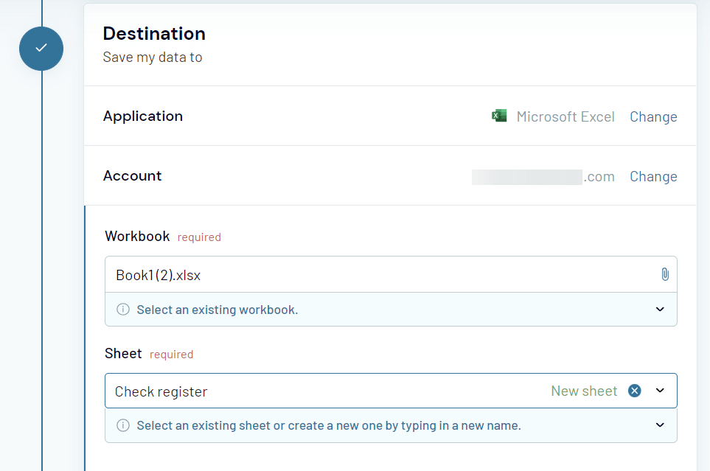
Task: Change the selected Application
Action: [652, 116]
